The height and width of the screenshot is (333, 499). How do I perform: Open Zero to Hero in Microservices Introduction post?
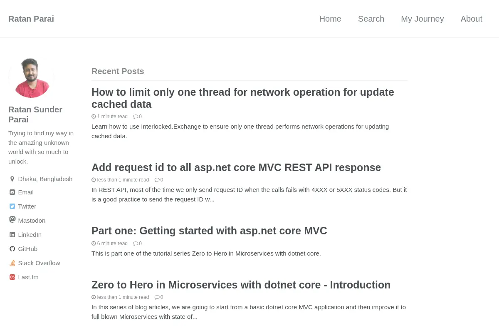[x=241, y=285]
